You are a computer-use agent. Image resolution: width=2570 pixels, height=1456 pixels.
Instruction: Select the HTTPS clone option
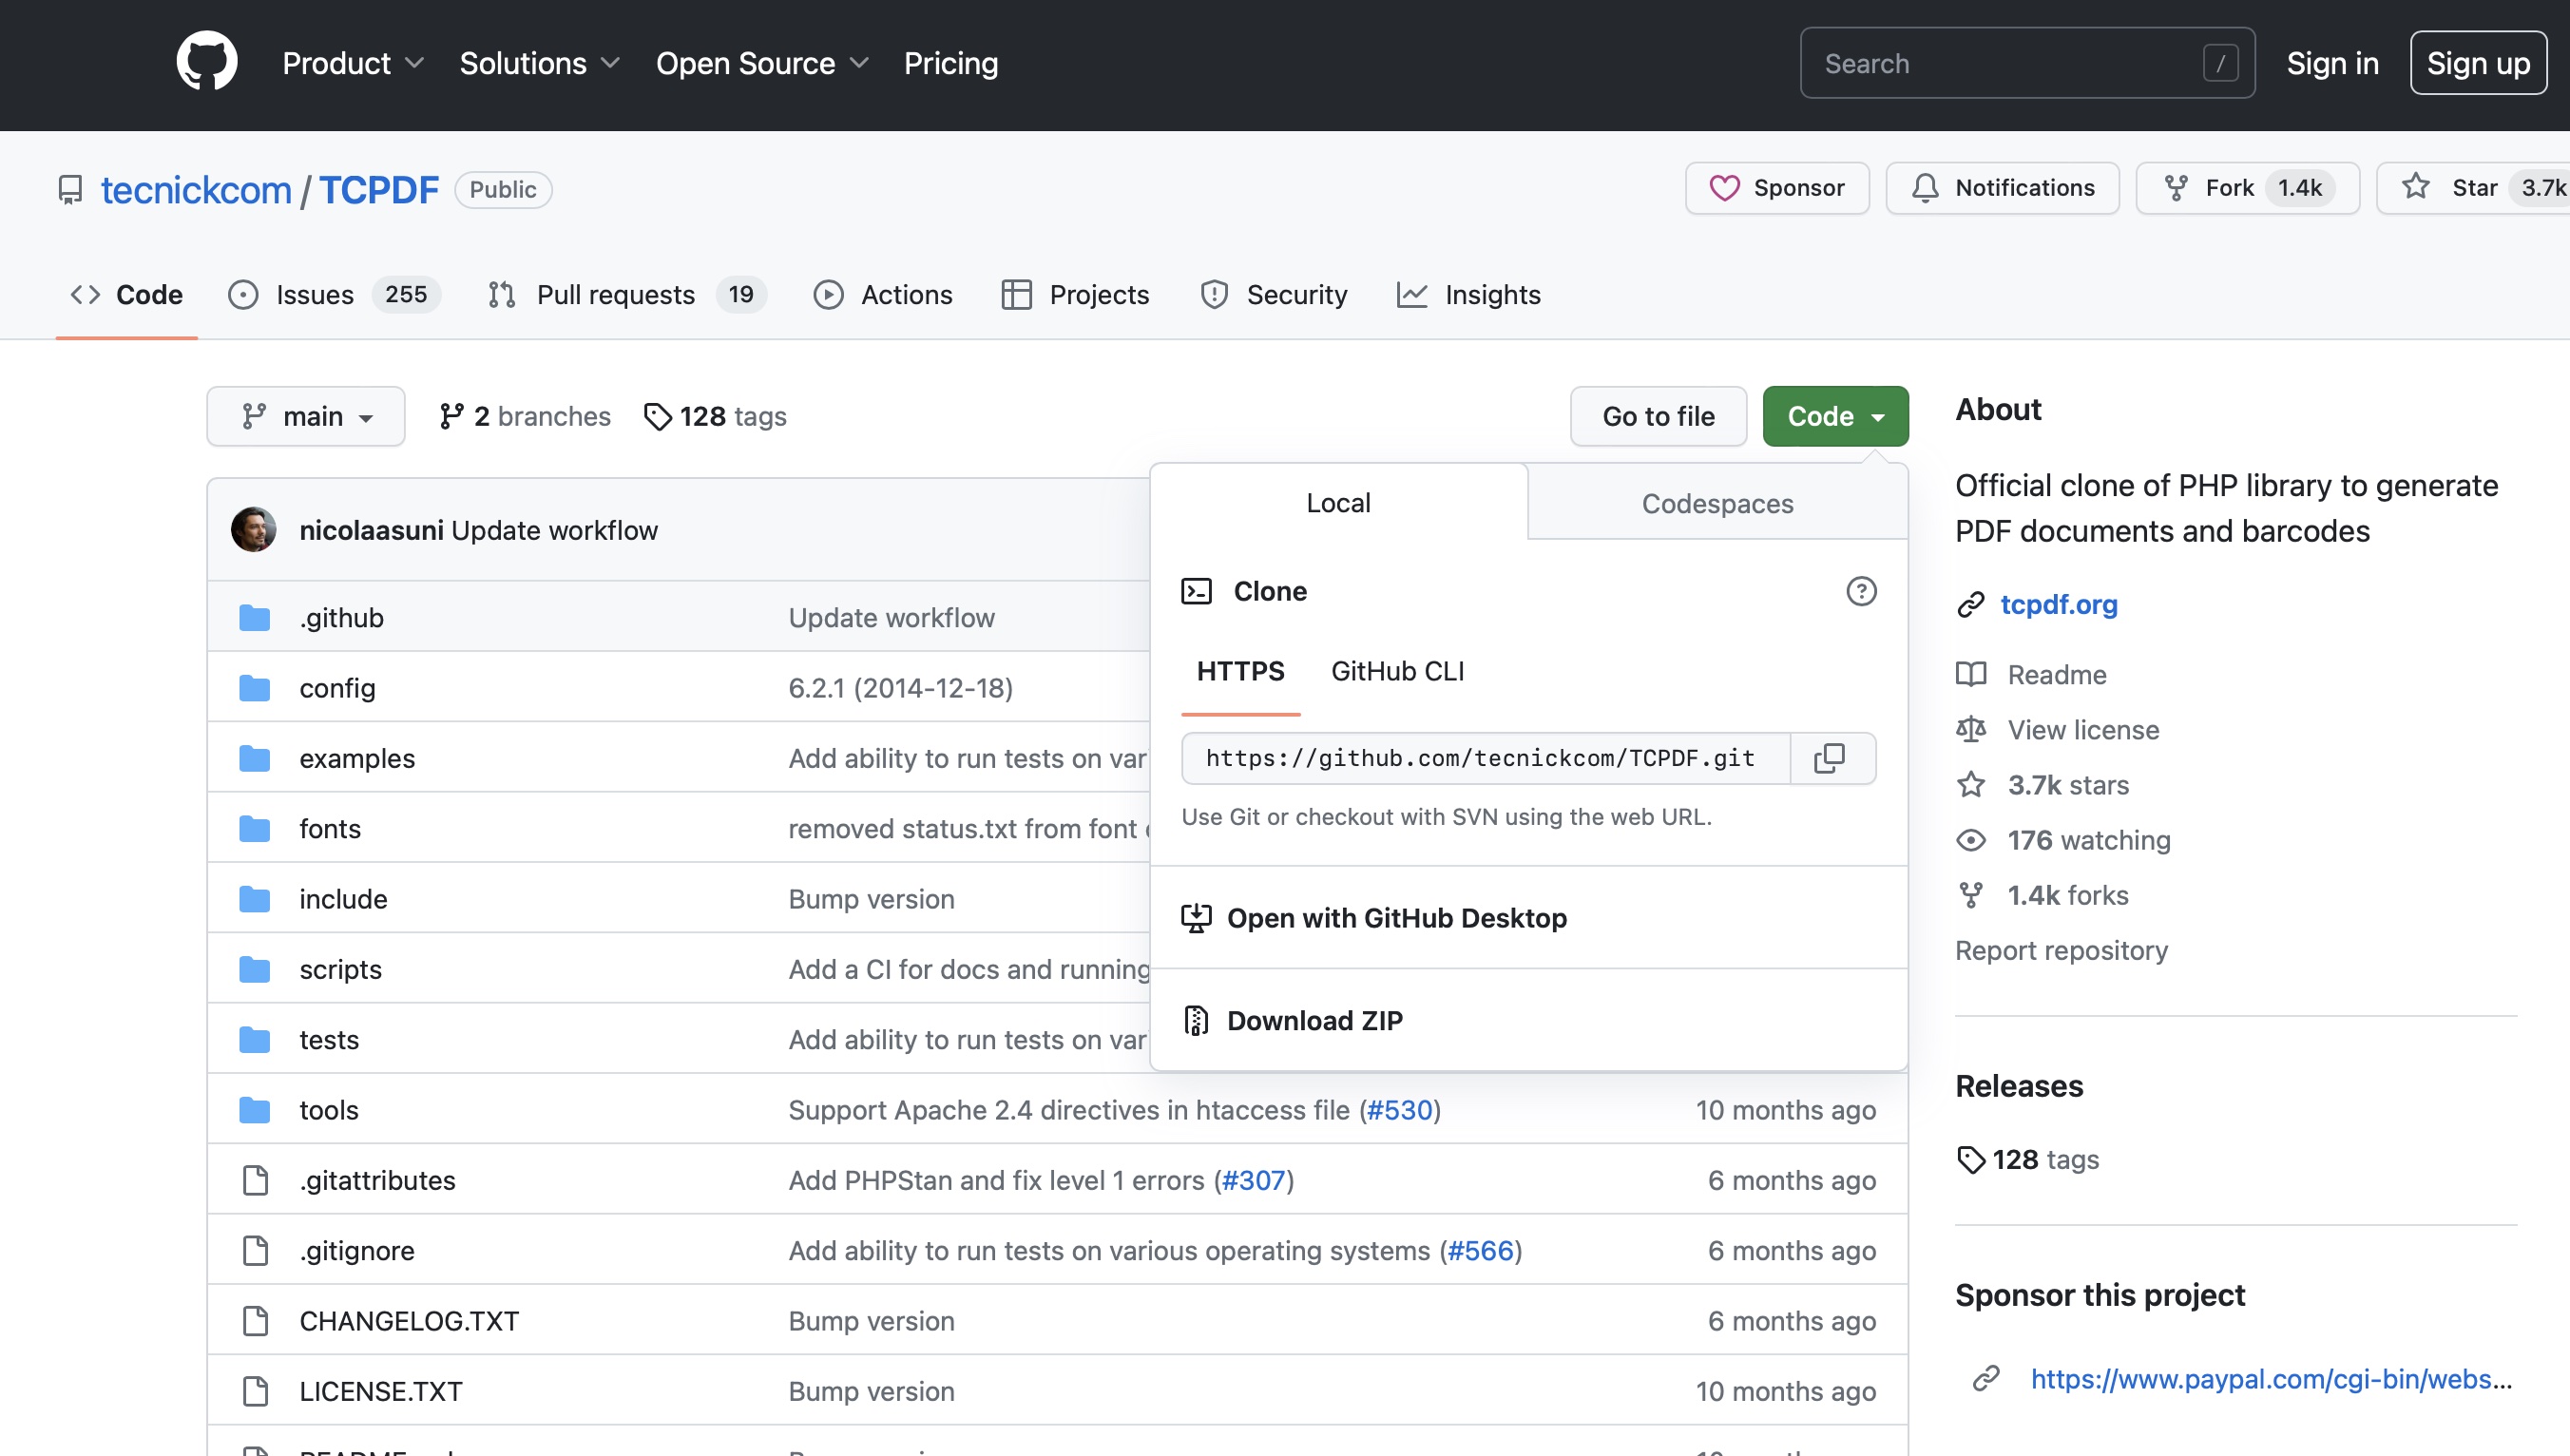(1240, 671)
